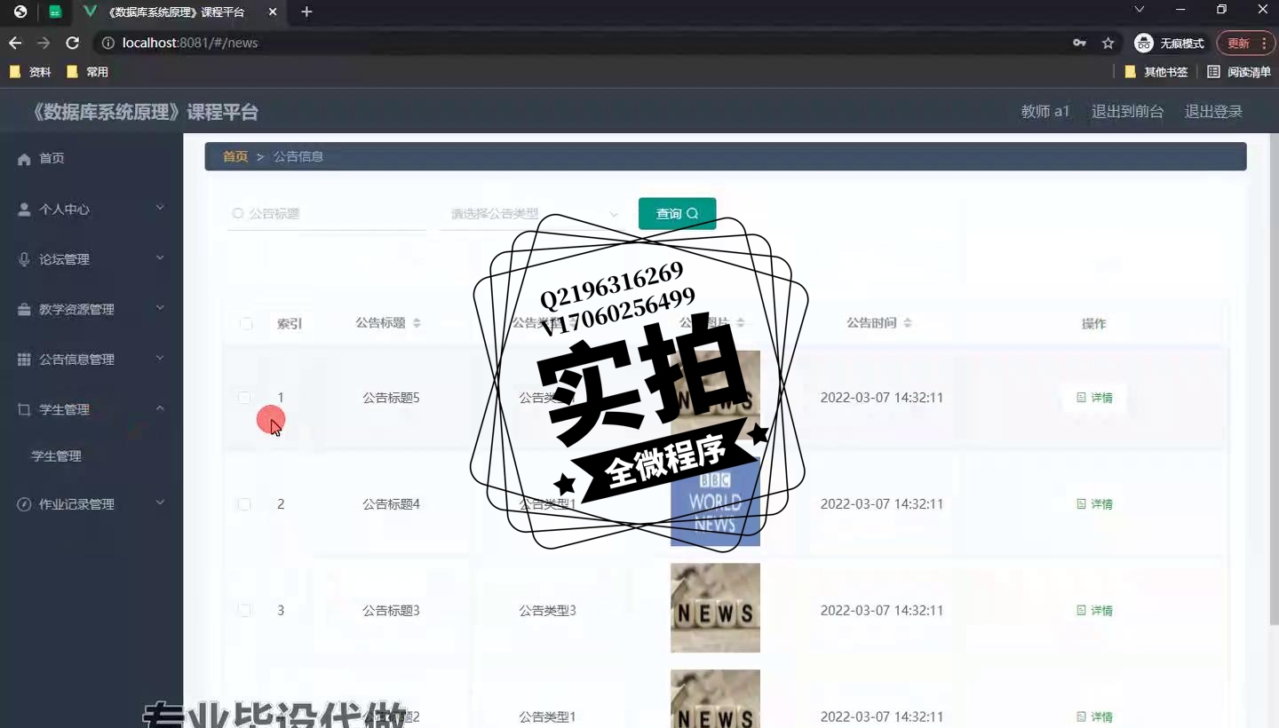Open the 请选择公告类型 dropdown
The image size is (1279, 728).
(534, 214)
